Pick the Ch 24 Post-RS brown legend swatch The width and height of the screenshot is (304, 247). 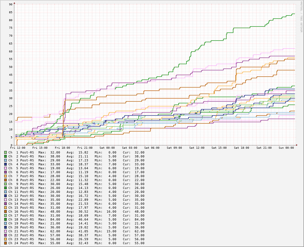pyautogui.click(x=5, y=243)
